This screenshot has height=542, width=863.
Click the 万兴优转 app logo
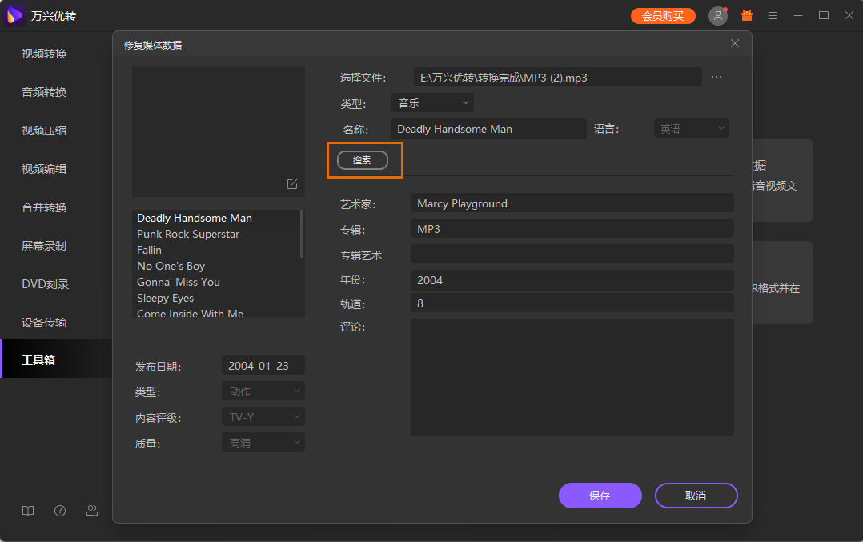14,15
